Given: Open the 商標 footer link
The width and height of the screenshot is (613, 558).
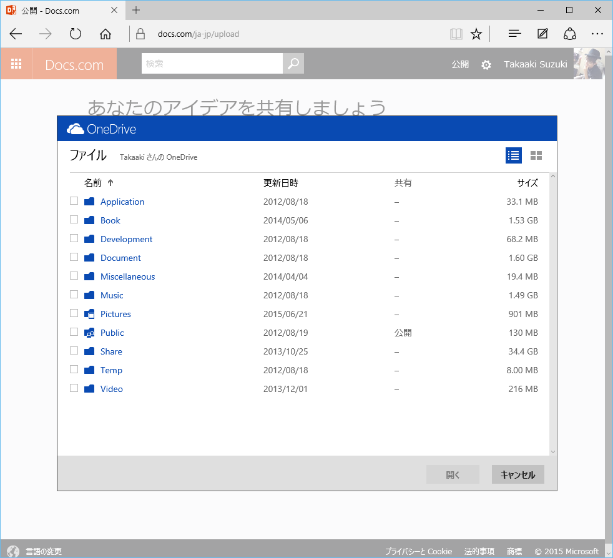Looking at the screenshot, I should [514, 551].
